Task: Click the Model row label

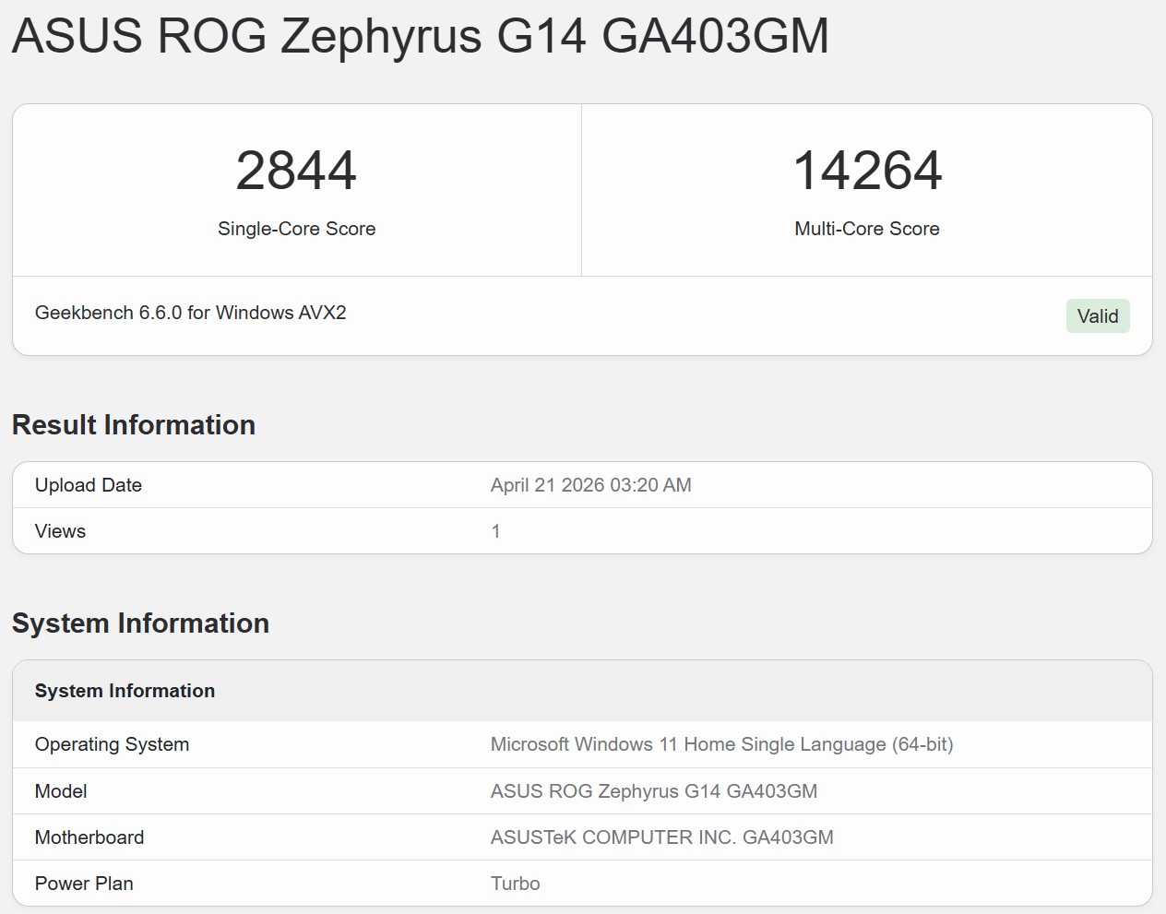Action: point(61,791)
